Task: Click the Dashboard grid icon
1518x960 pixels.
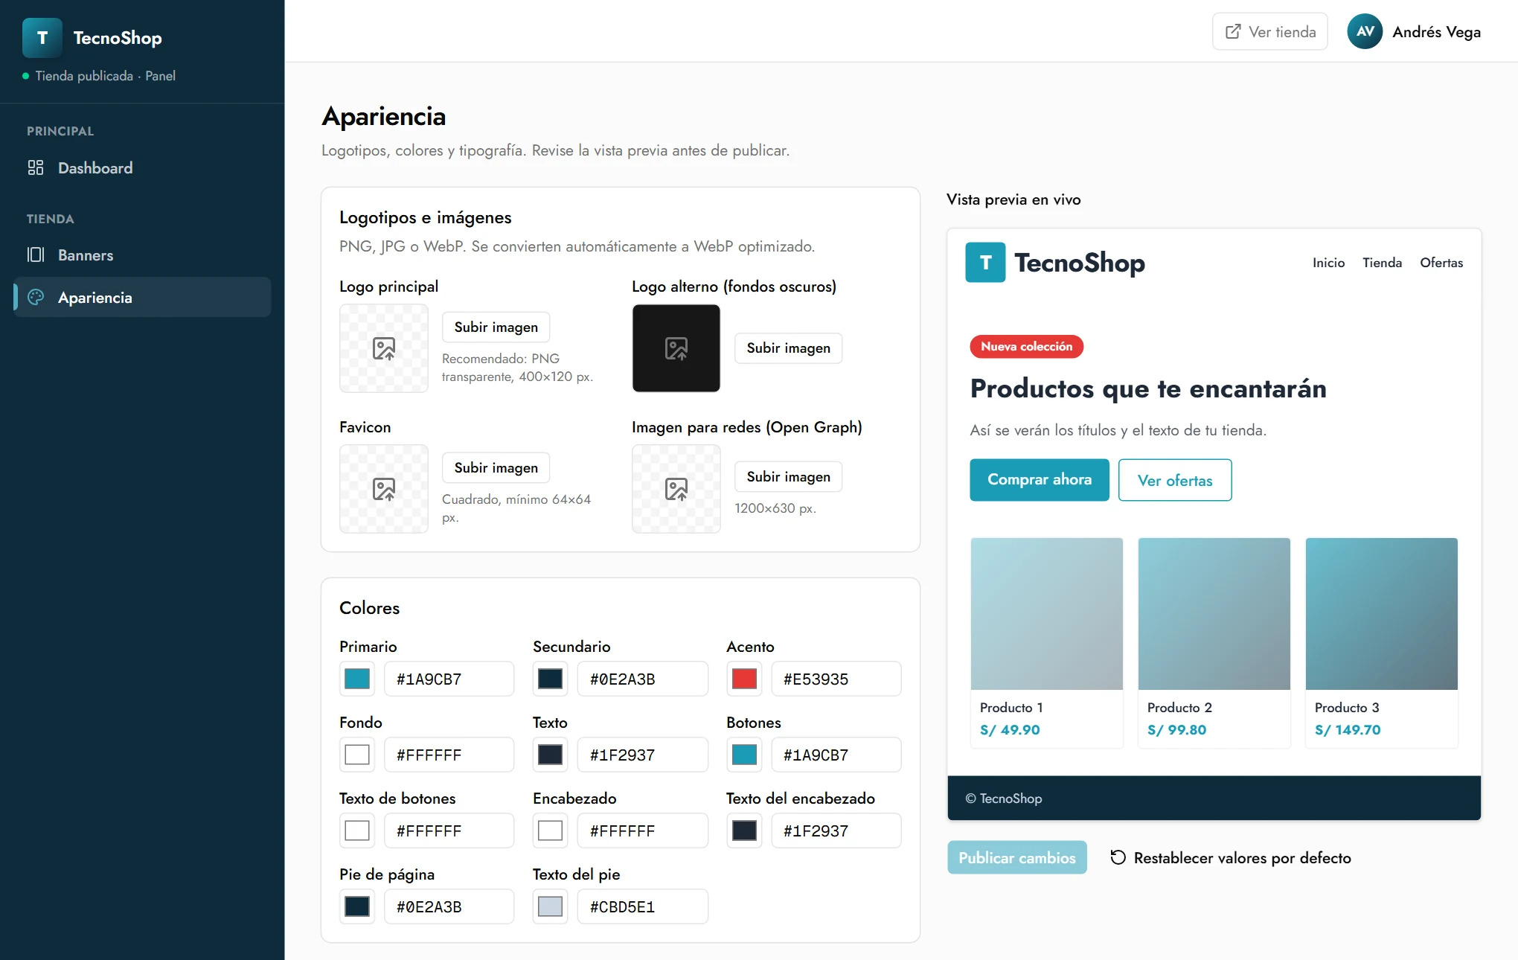Action: pos(36,167)
